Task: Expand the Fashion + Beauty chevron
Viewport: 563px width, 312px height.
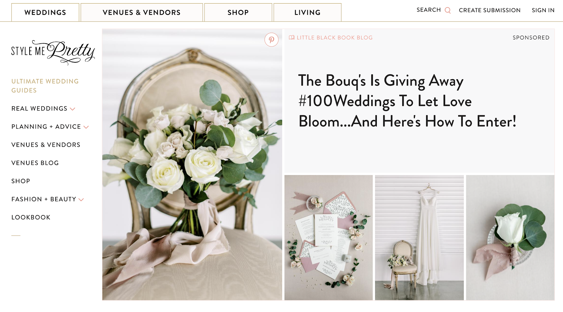Action: point(81,200)
